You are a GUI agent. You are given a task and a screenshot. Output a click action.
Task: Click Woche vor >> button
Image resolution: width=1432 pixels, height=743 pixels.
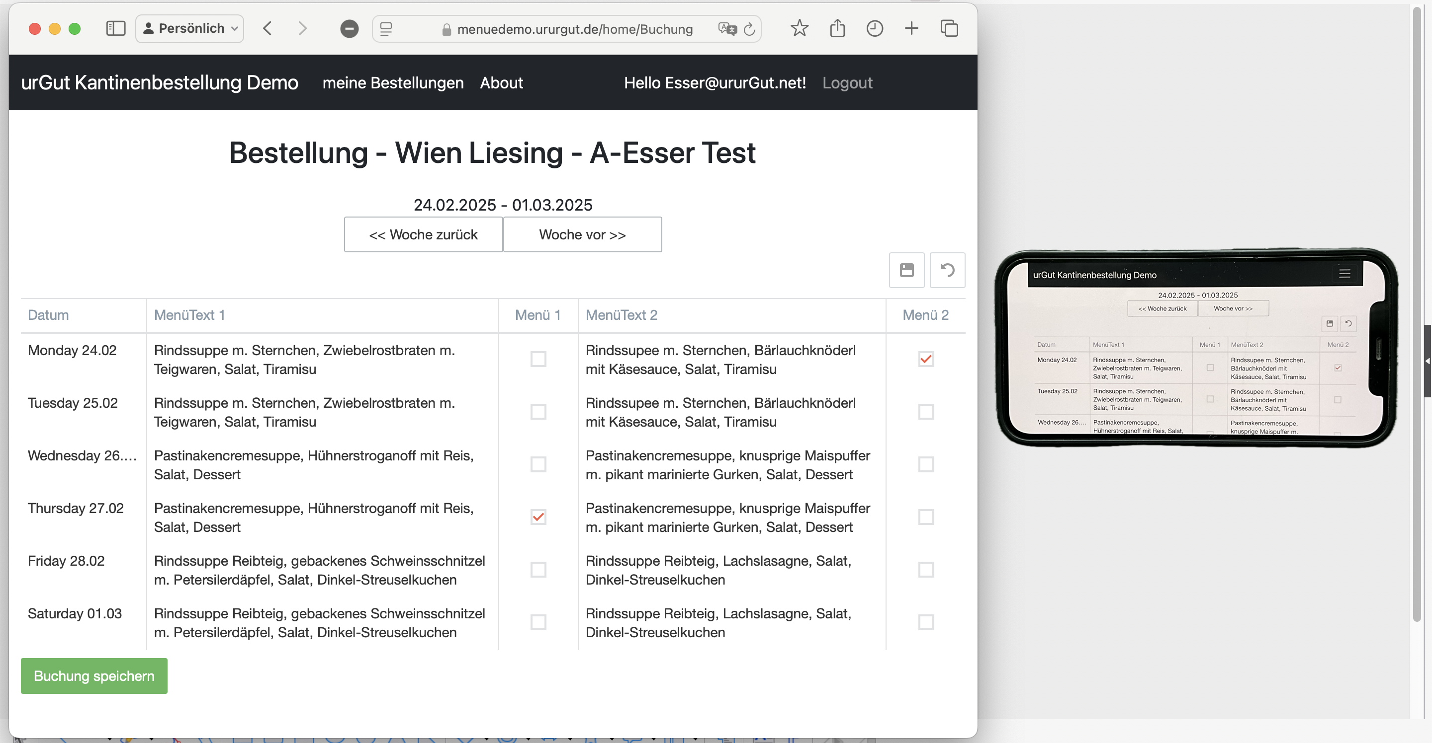coord(582,234)
